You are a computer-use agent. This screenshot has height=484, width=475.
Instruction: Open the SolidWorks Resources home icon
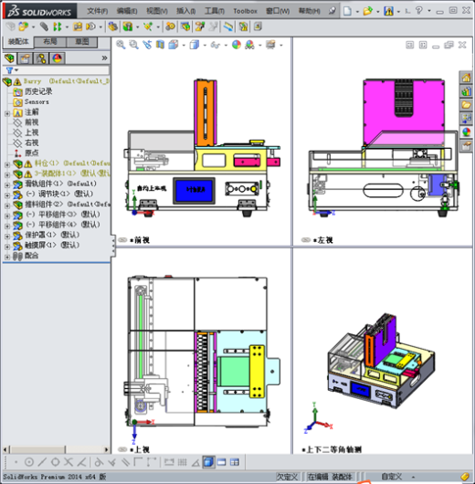[466, 78]
